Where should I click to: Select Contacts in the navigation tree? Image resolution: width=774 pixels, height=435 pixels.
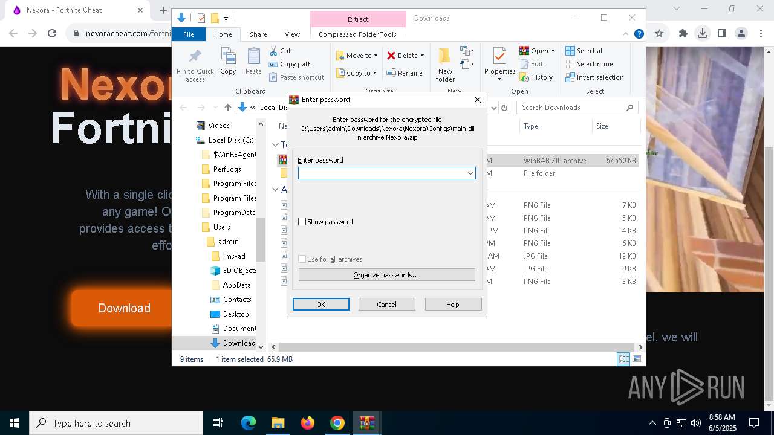[231, 300]
